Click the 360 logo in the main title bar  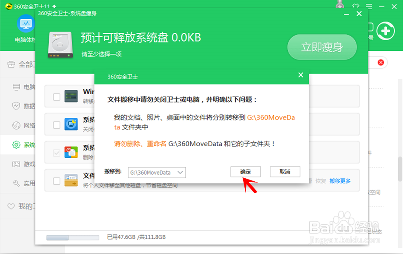[x=9, y=7]
